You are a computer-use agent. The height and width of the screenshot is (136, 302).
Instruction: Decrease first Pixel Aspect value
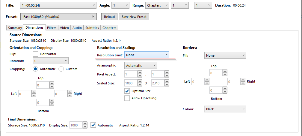tap(140, 76)
